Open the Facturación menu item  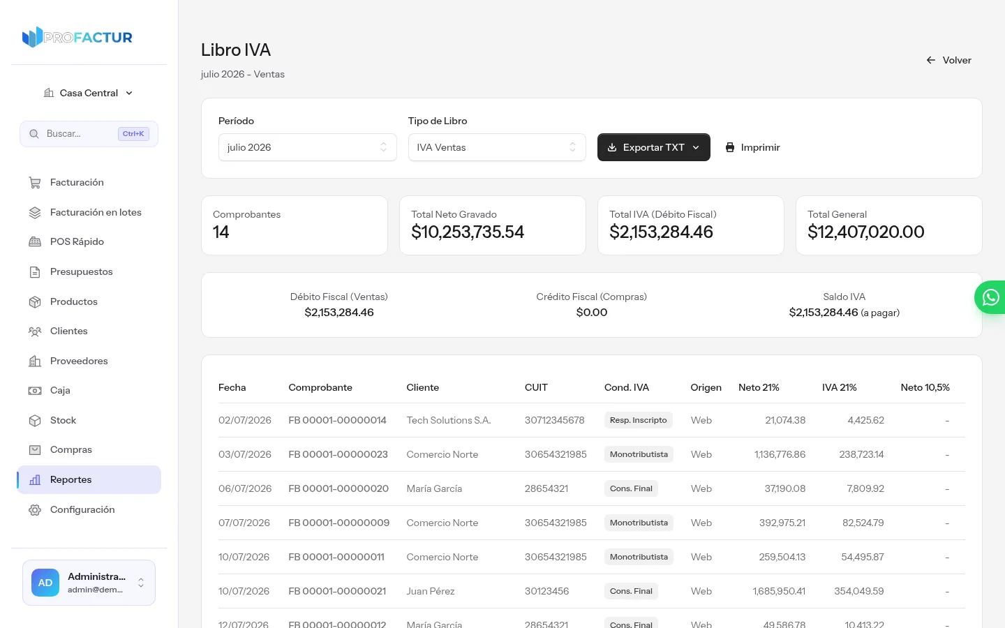coord(89,183)
